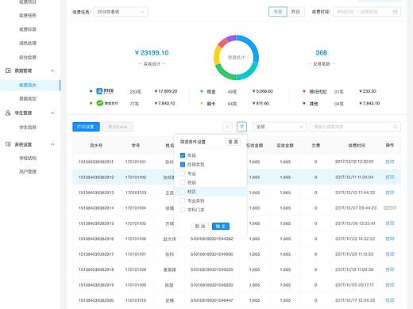The width and height of the screenshot is (413, 309).
Task: Open 学校结构 in the sidebar
Action: (x=28, y=158)
